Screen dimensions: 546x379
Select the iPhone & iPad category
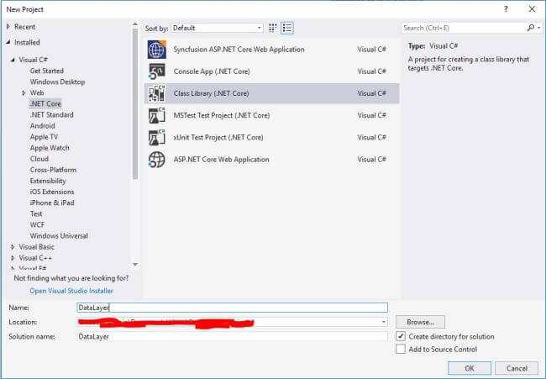(x=52, y=203)
